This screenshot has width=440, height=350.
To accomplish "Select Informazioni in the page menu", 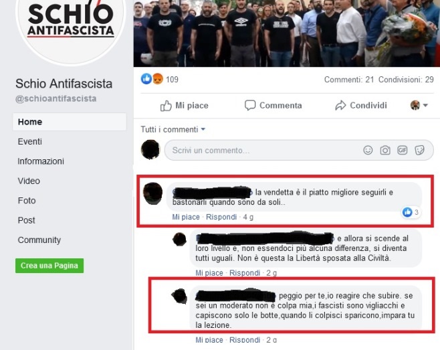I will point(41,161).
